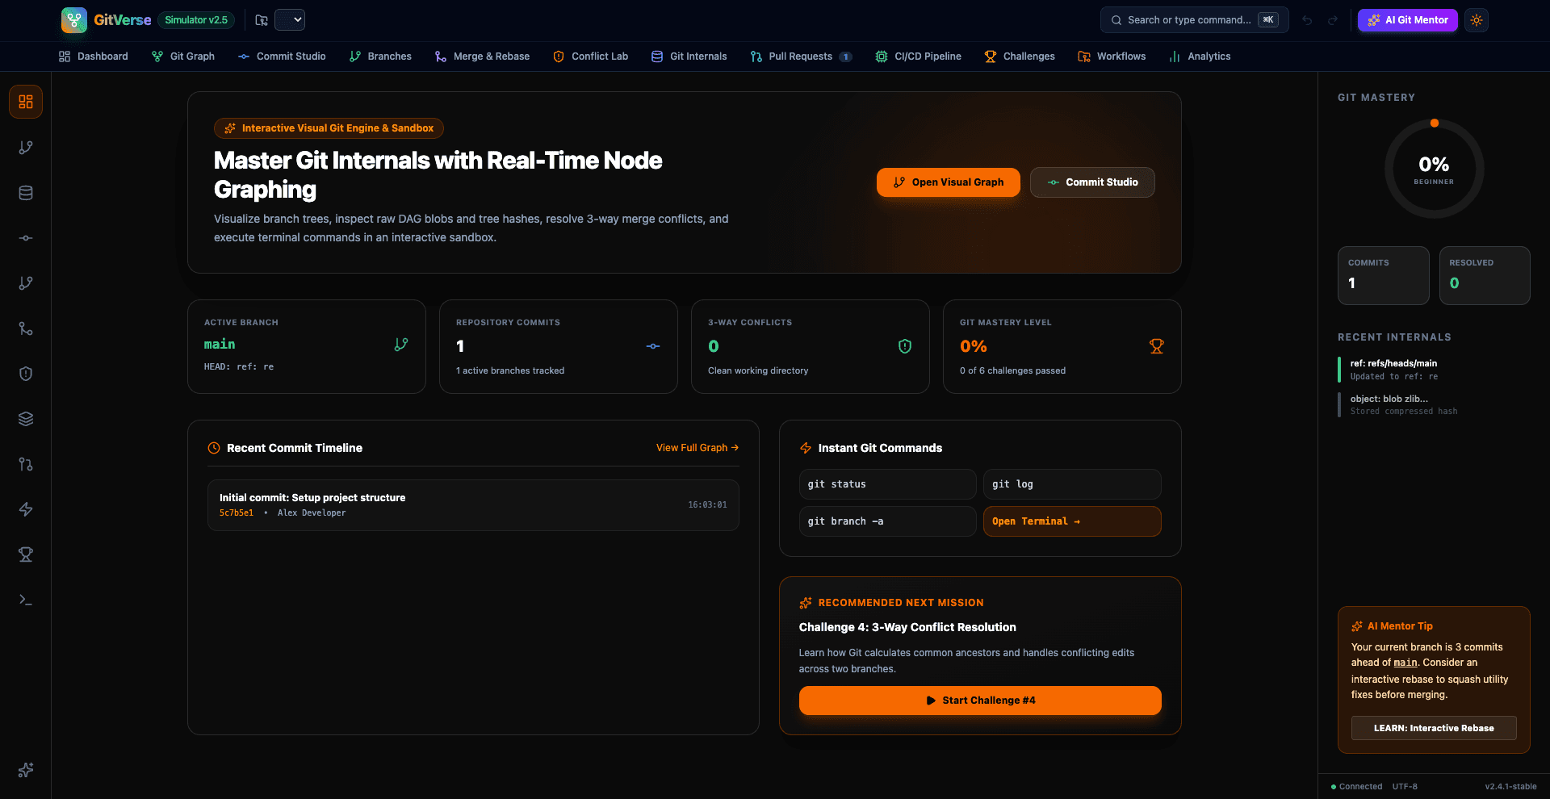Expand the repository dropdown in the header

pos(290,20)
